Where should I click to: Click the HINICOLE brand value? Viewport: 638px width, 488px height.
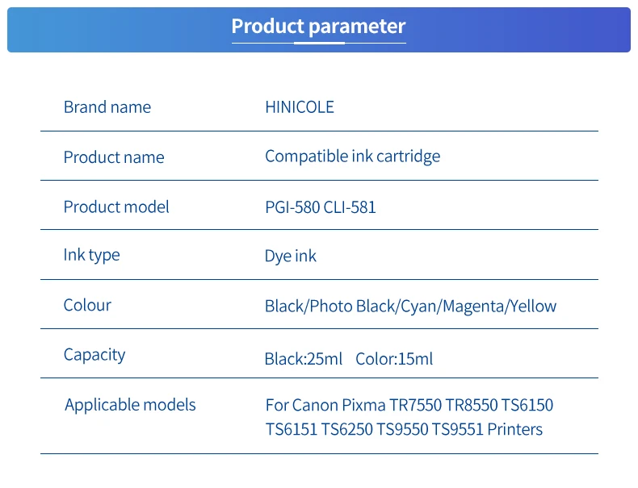299,107
